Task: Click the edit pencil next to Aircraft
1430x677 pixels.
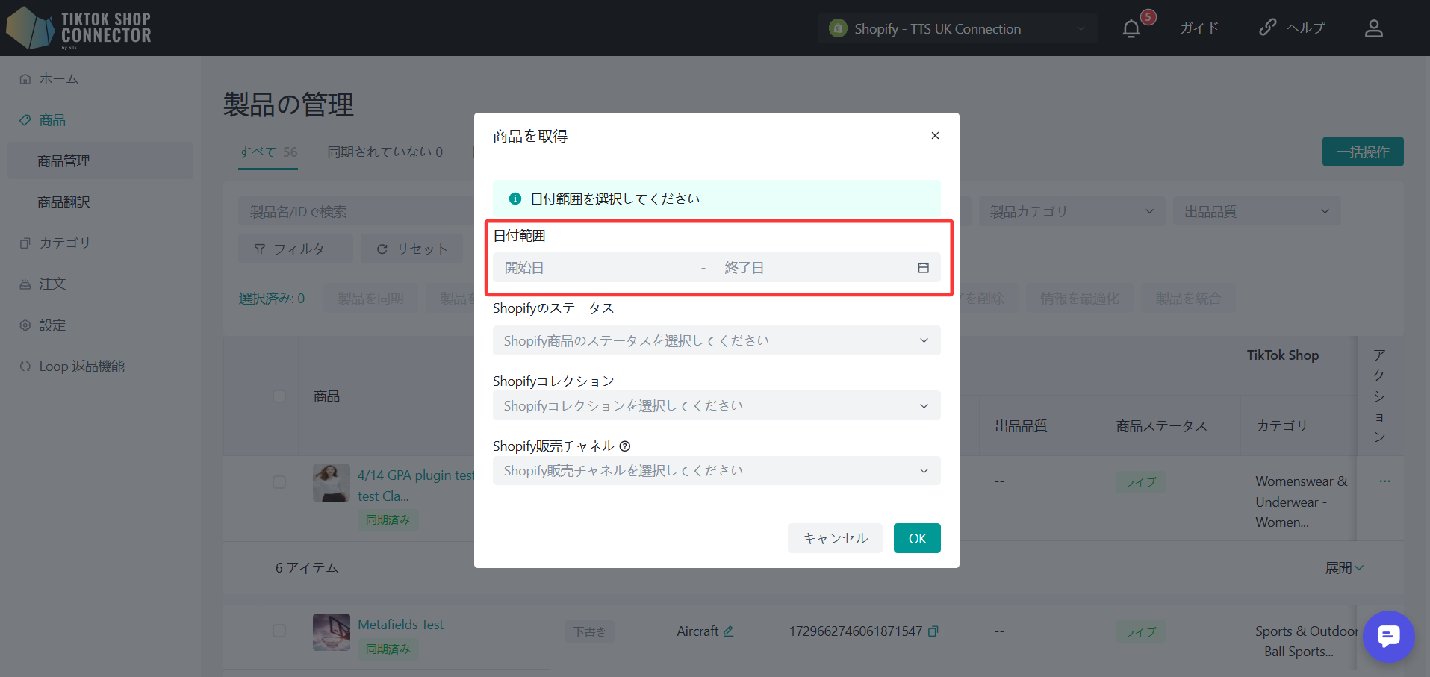Action: click(x=728, y=631)
